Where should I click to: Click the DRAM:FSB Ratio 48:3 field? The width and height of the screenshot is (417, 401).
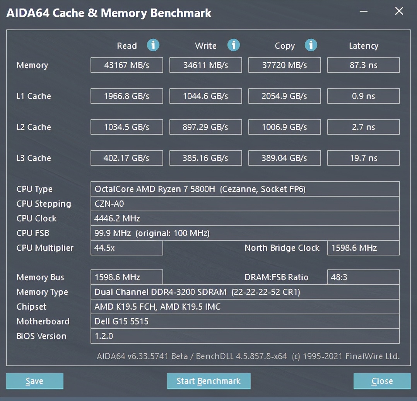pyautogui.click(x=363, y=277)
